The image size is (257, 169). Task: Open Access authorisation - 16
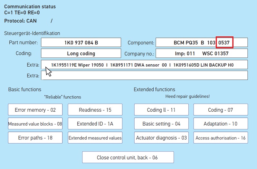pos(220,138)
